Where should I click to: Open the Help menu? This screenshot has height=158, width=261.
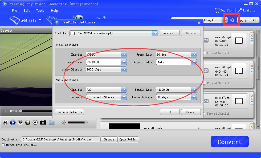[54, 11]
